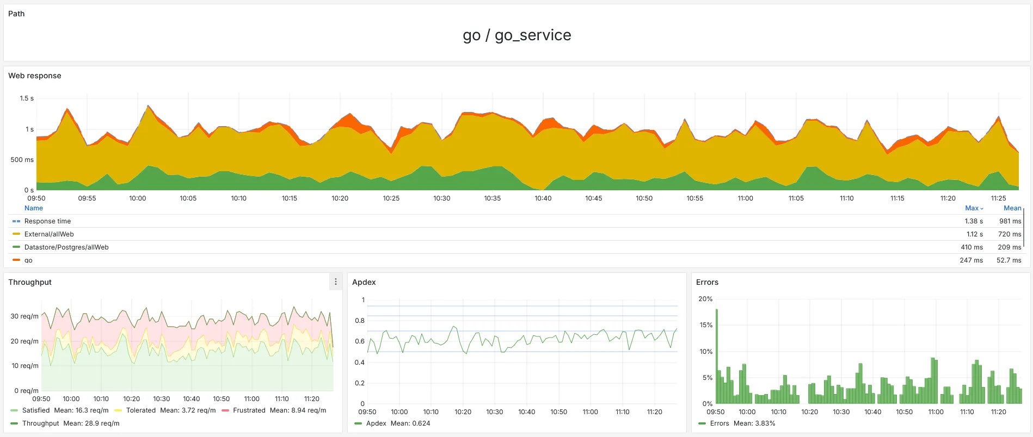
Task: Click the Throughput Mean: 28.9 req/m value
Action: (x=91, y=423)
